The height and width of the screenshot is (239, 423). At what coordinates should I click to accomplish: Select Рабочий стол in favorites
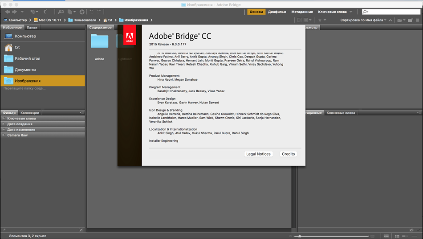(43, 58)
